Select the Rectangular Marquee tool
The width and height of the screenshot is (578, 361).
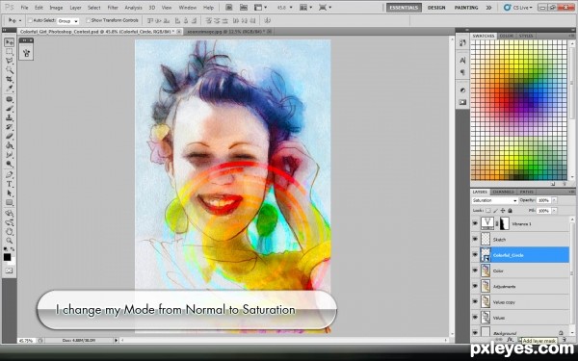(x=10, y=52)
